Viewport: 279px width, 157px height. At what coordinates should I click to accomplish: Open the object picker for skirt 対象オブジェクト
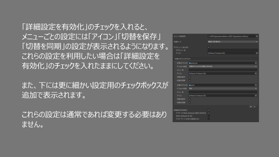(x=256, y=85)
